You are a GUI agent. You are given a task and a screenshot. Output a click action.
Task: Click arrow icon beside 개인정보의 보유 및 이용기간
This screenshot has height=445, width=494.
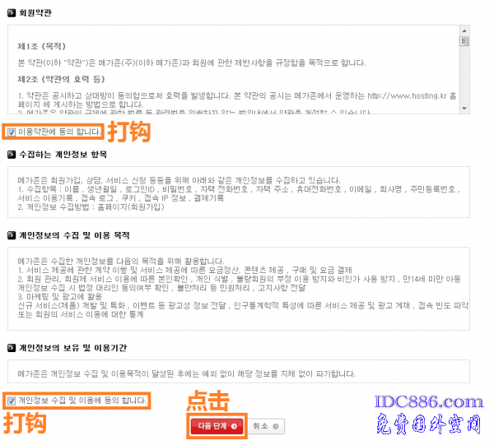12,348
